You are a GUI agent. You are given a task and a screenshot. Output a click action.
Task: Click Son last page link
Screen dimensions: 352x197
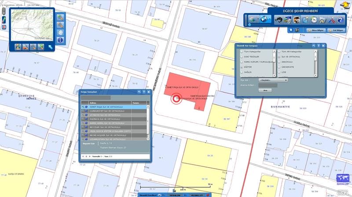(x=108, y=157)
